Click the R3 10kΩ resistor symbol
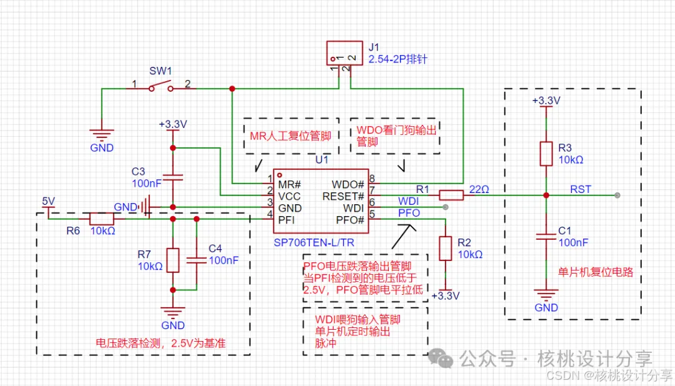Screen dimensions: 675x386 545,154
